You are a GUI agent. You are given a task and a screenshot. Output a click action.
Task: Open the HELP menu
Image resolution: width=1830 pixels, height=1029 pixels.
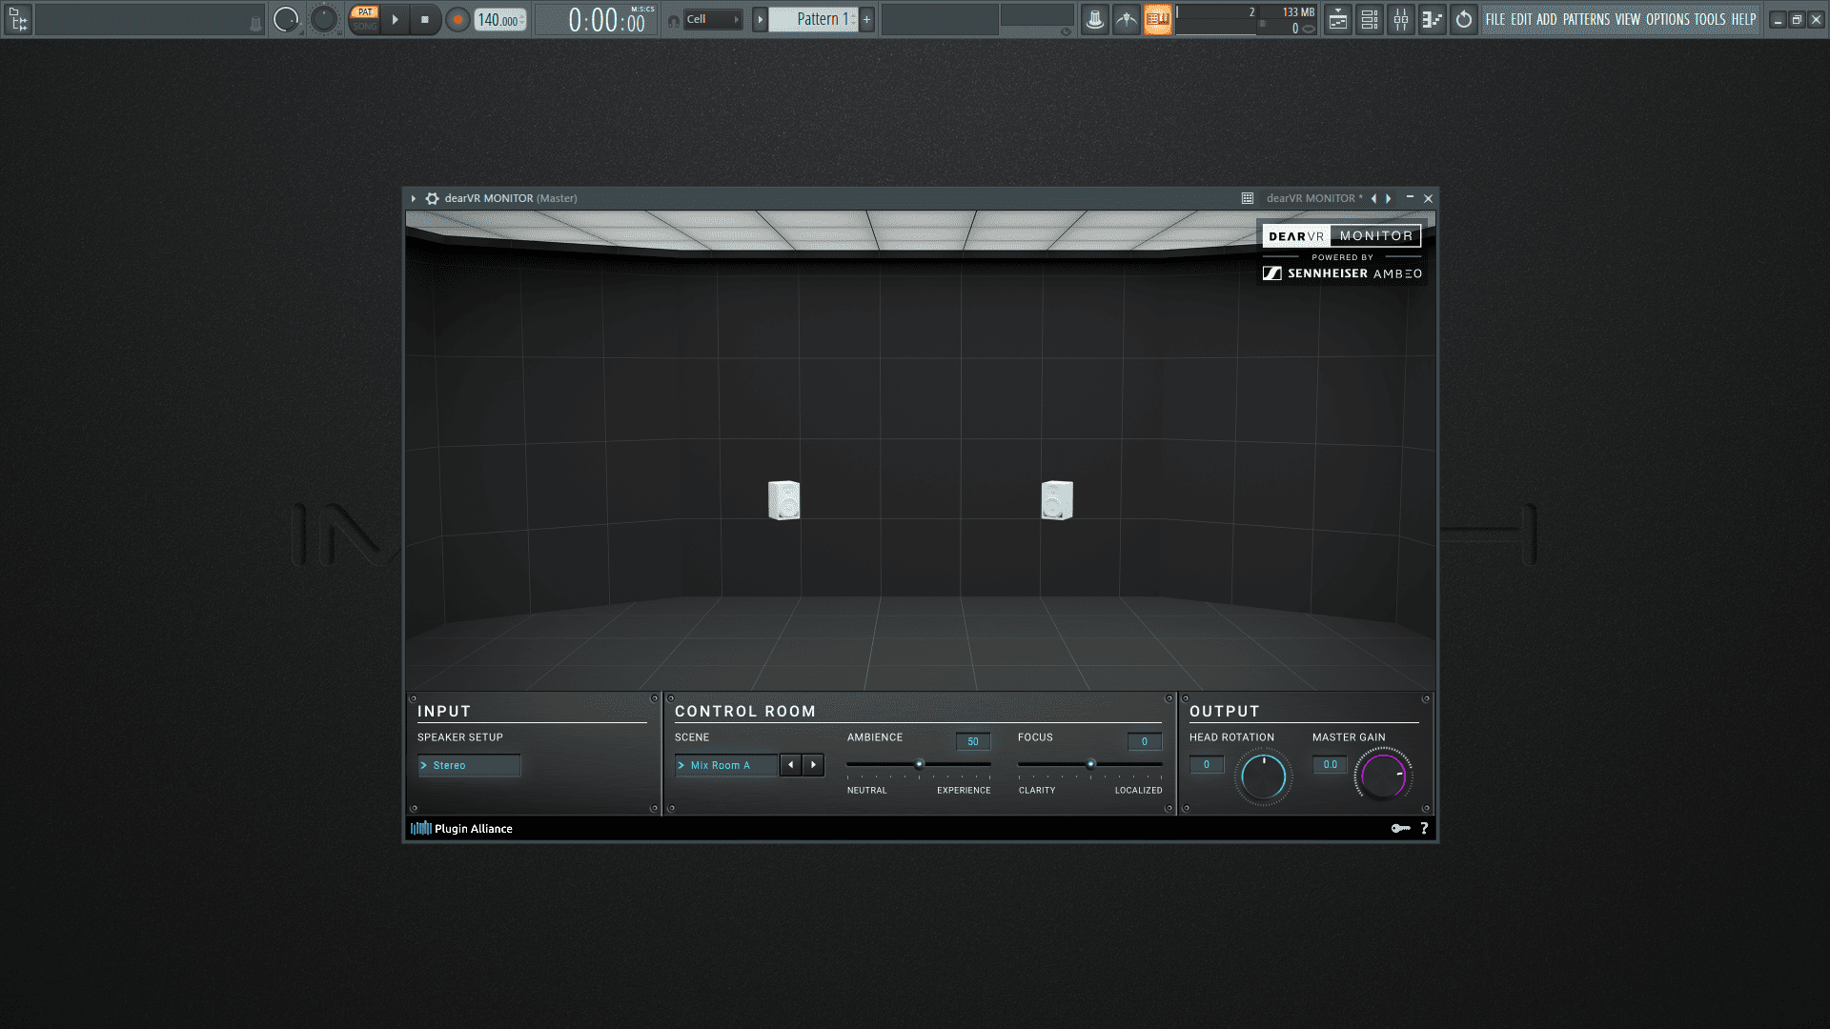[x=1743, y=19]
